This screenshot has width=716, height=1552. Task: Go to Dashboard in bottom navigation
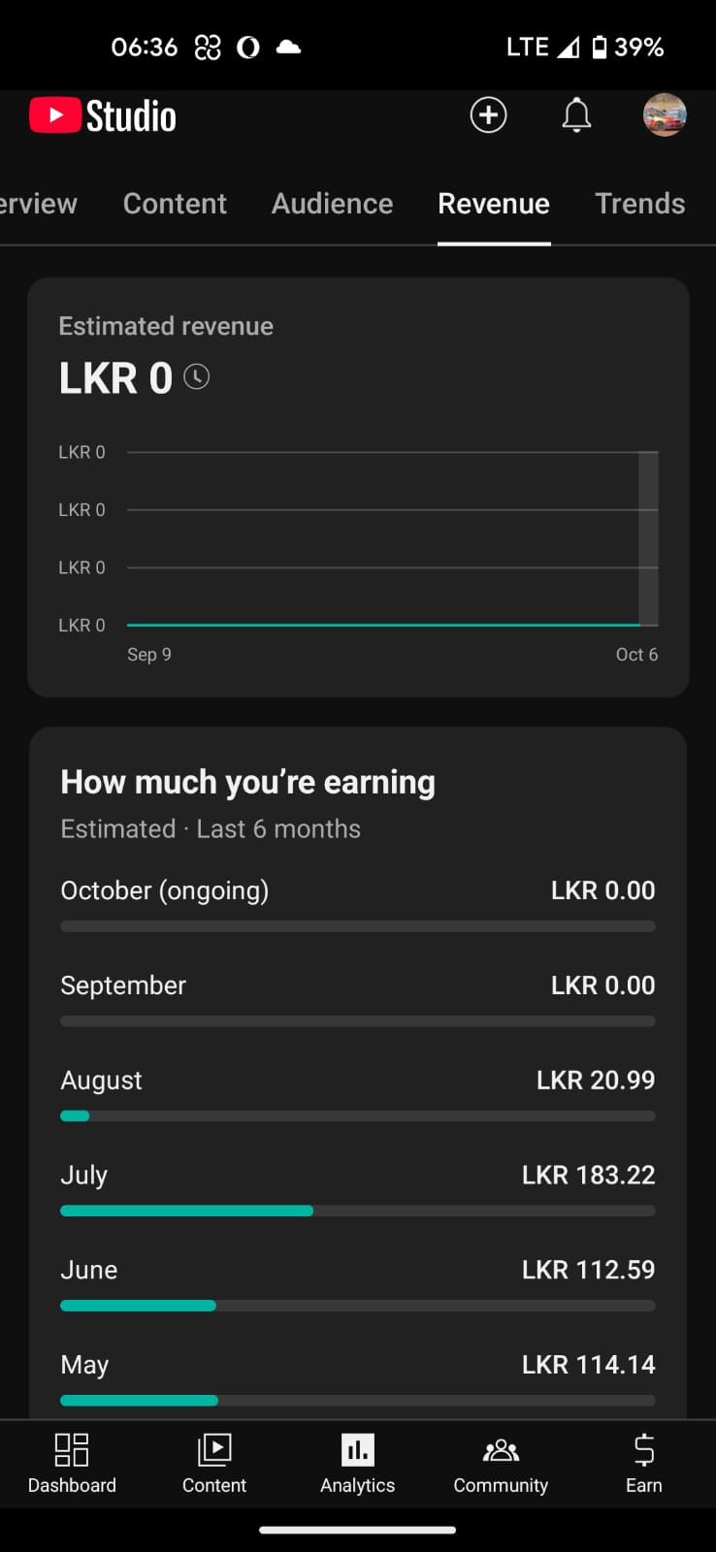click(72, 1464)
